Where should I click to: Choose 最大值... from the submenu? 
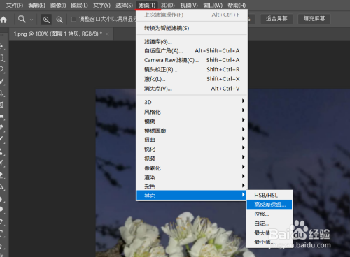pyautogui.click(x=269, y=233)
